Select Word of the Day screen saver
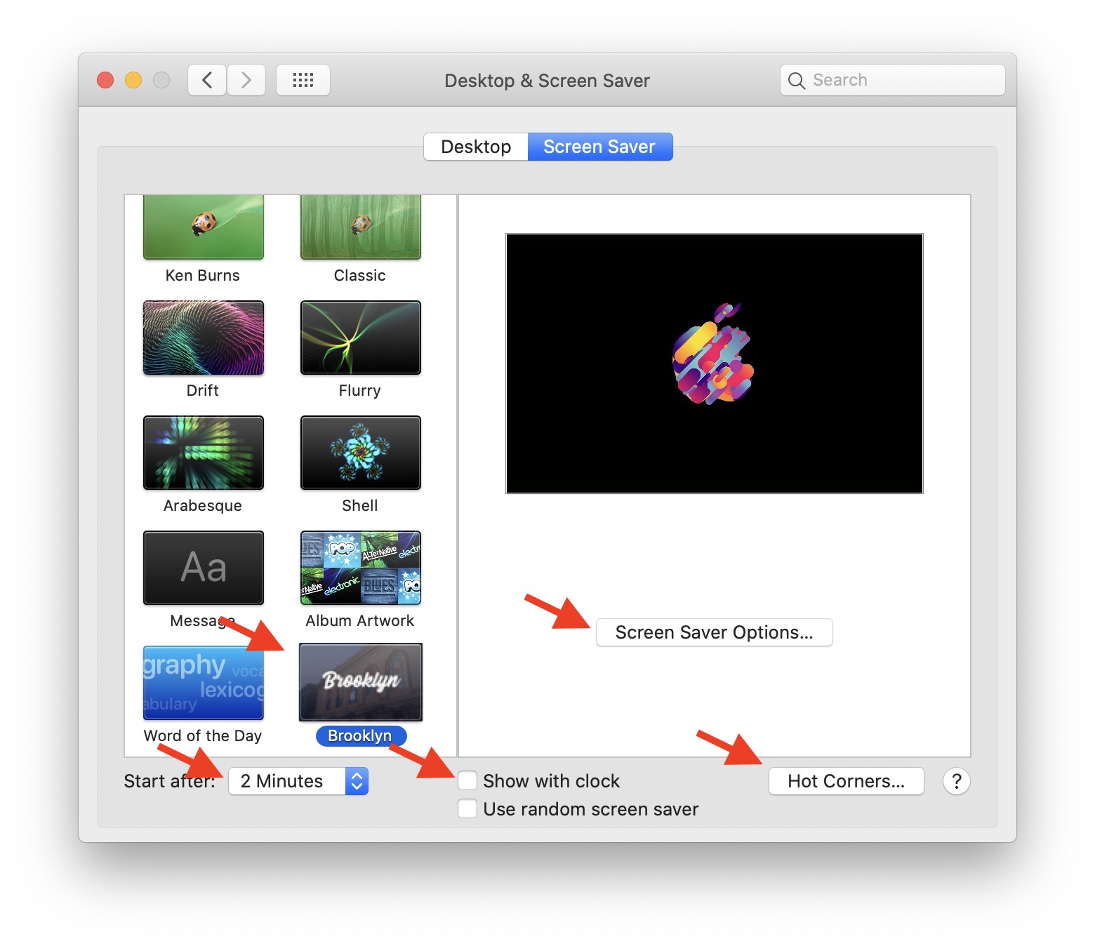Viewport: 1095px width, 946px height. point(203,683)
